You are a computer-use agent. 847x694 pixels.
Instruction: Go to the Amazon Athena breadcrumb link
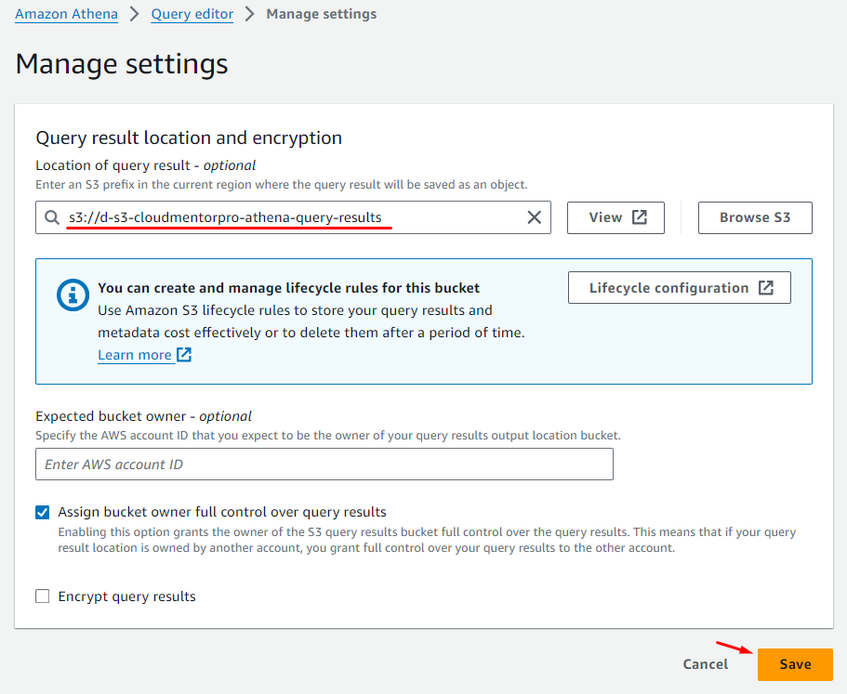(66, 15)
